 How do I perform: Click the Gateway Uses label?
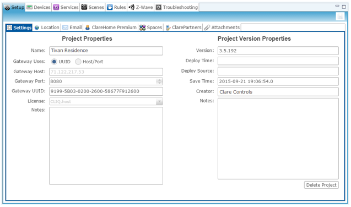click(x=29, y=61)
